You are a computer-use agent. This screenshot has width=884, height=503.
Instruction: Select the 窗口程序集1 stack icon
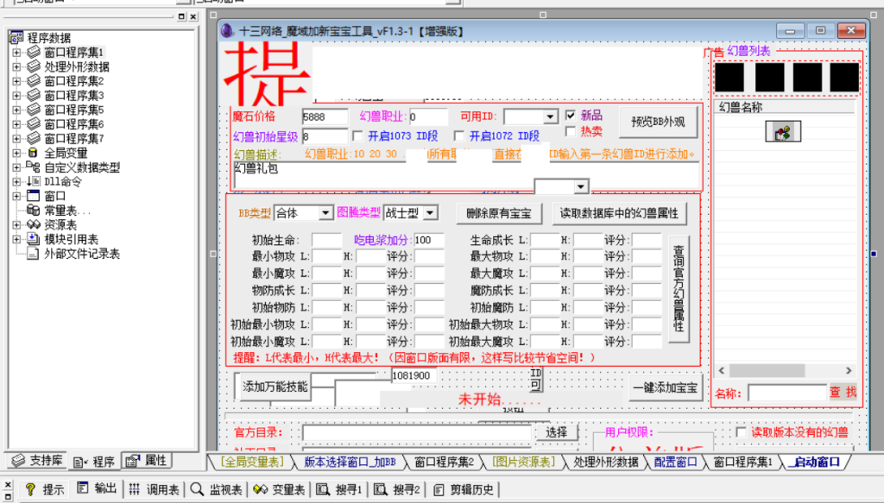point(34,53)
